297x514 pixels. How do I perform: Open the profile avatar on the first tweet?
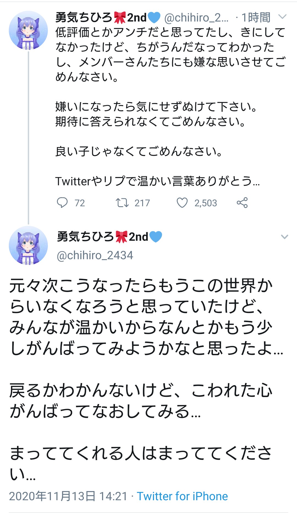(28, 30)
